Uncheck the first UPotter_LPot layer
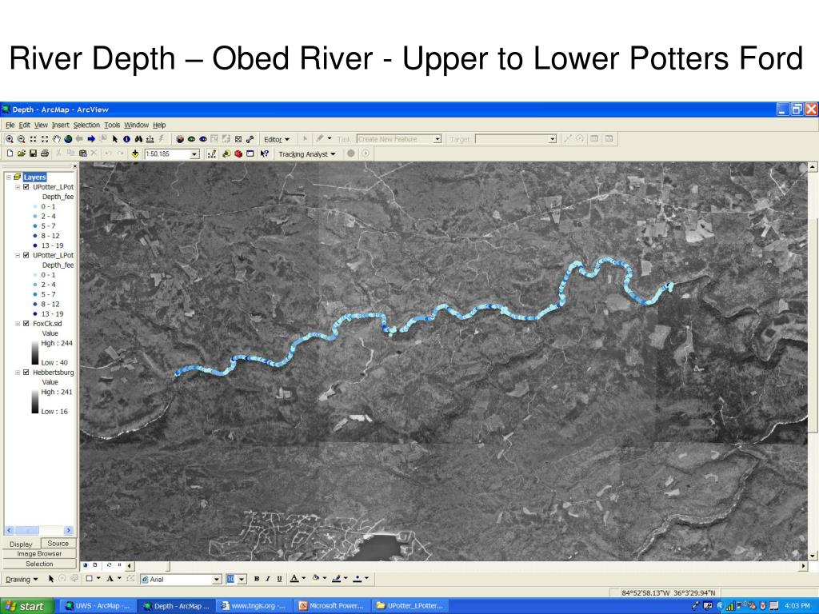Viewport: 819px width, 614px height. pyautogui.click(x=26, y=187)
